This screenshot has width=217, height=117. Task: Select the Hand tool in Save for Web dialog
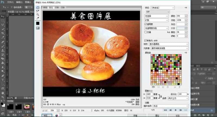[38, 8]
